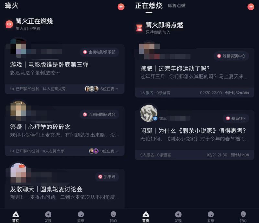Open the 戏精表演中心 club tag
259x223 pixels.
[x=231, y=56]
